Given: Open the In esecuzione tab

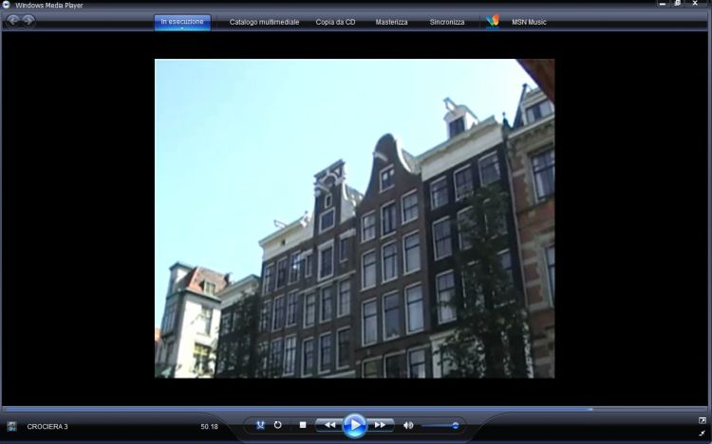Looking at the screenshot, I should click(x=182, y=21).
